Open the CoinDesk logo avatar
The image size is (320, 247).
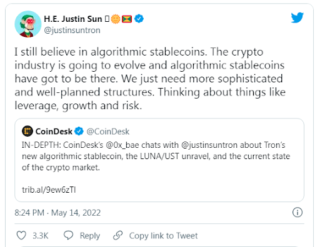click(x=27, y=131)
